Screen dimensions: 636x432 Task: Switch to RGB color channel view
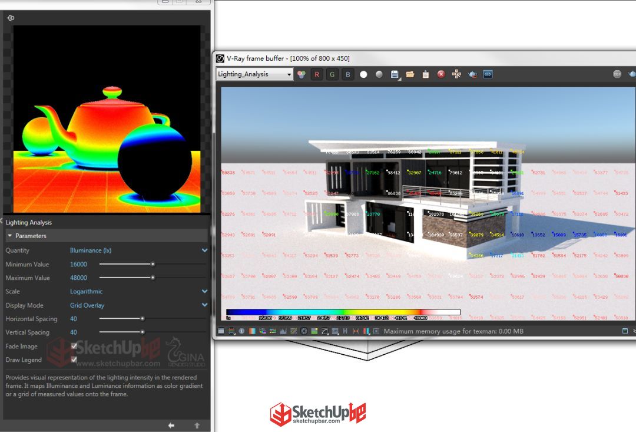(x=302, y=74)
